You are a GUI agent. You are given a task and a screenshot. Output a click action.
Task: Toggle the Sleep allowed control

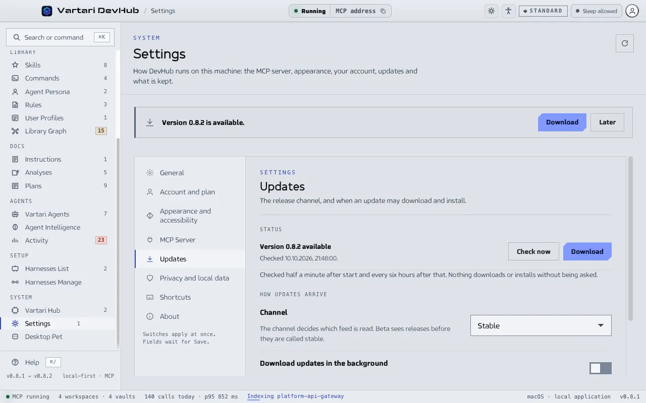(597, 11)
